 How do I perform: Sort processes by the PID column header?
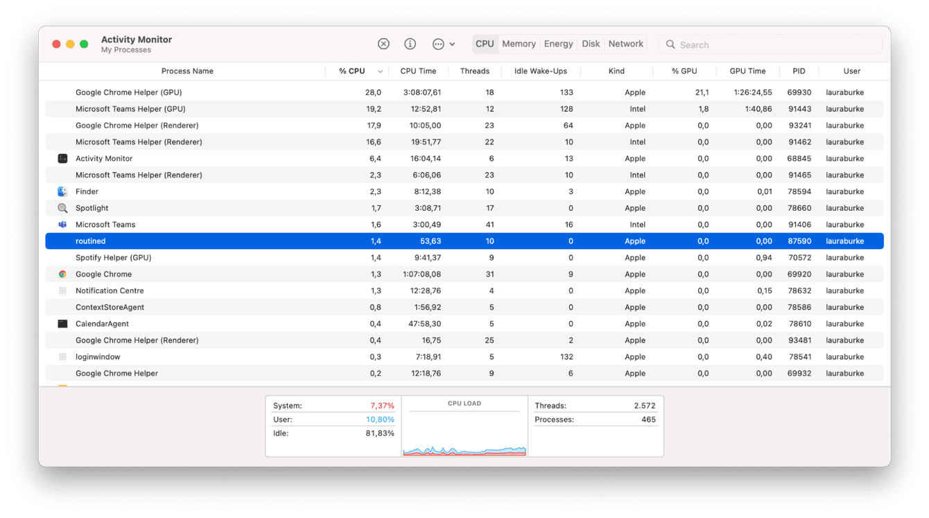click(x=798, y=70)
